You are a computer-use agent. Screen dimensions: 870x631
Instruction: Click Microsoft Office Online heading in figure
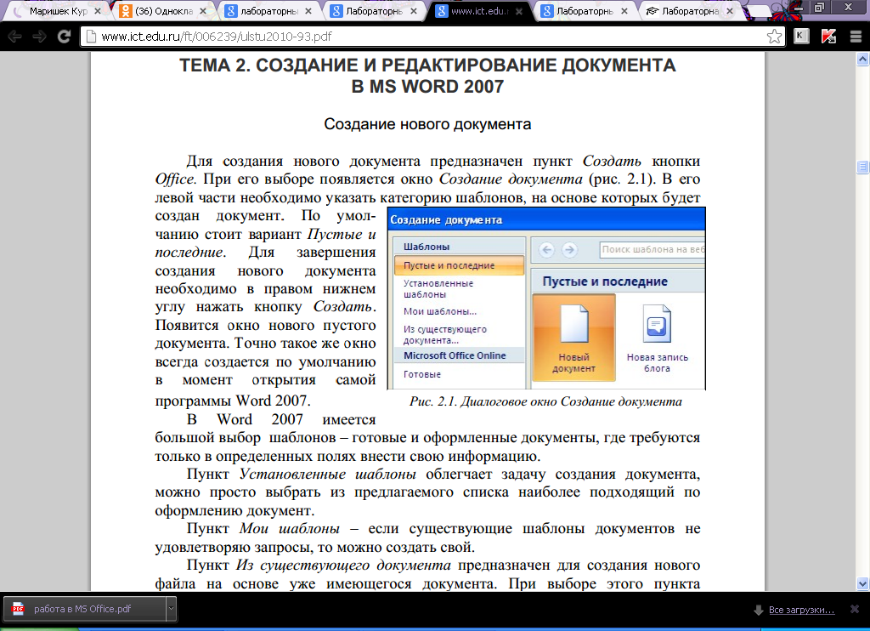pos(455,355)
